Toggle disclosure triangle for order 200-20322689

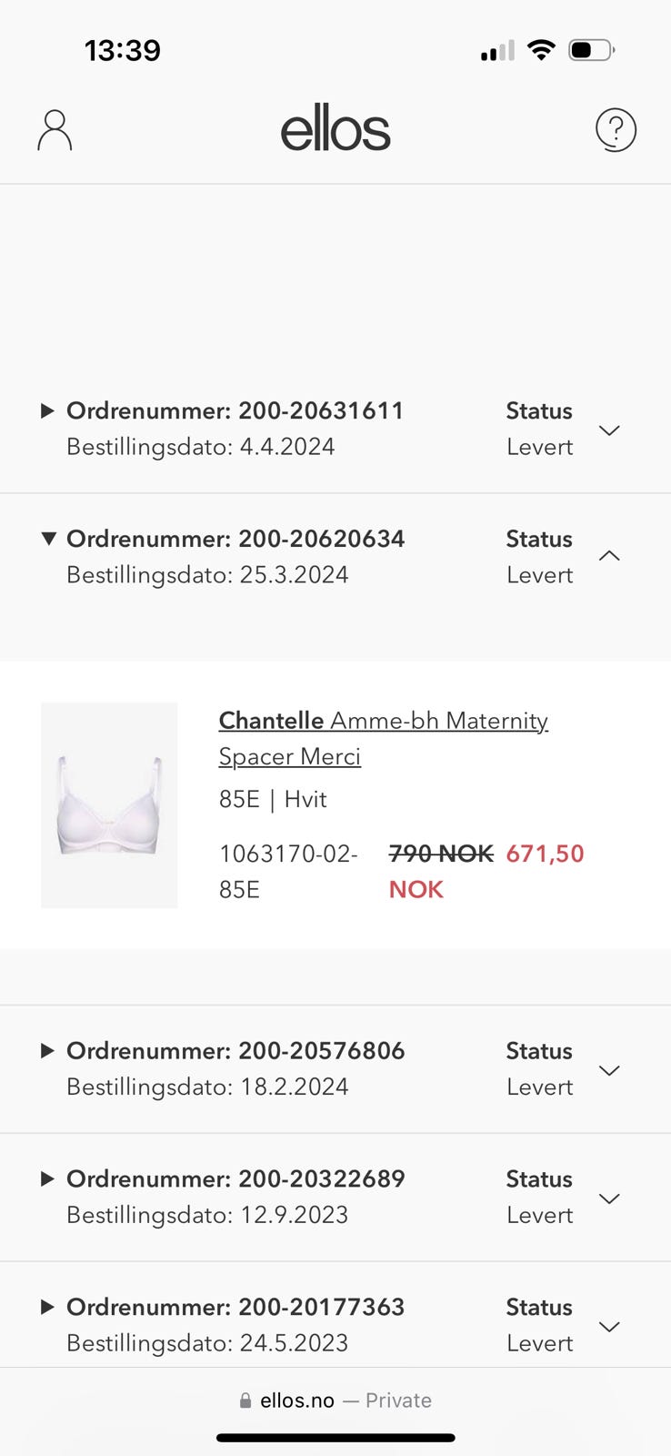48,1178
